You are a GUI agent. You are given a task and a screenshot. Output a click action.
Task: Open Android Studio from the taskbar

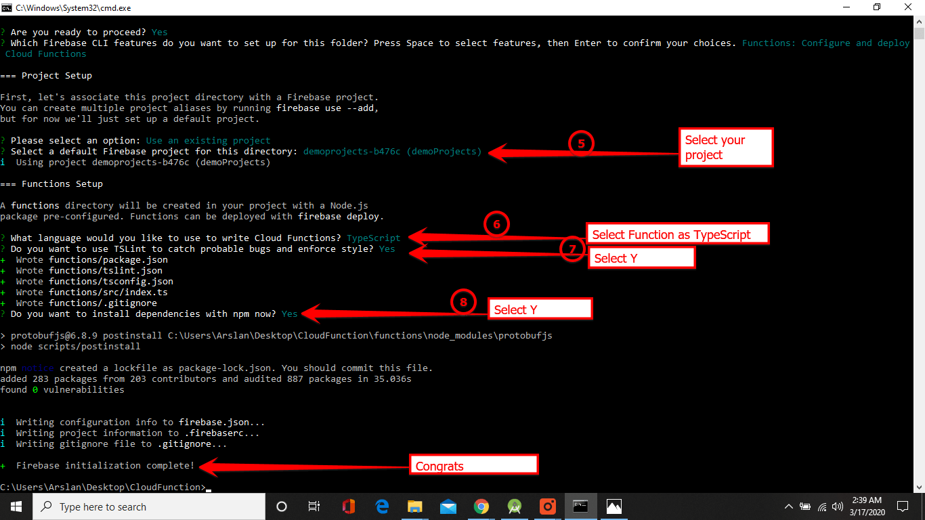click(x=515, y=506)
